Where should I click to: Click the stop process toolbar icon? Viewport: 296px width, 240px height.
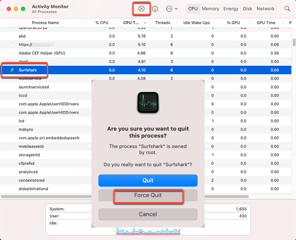coord(141,9)
